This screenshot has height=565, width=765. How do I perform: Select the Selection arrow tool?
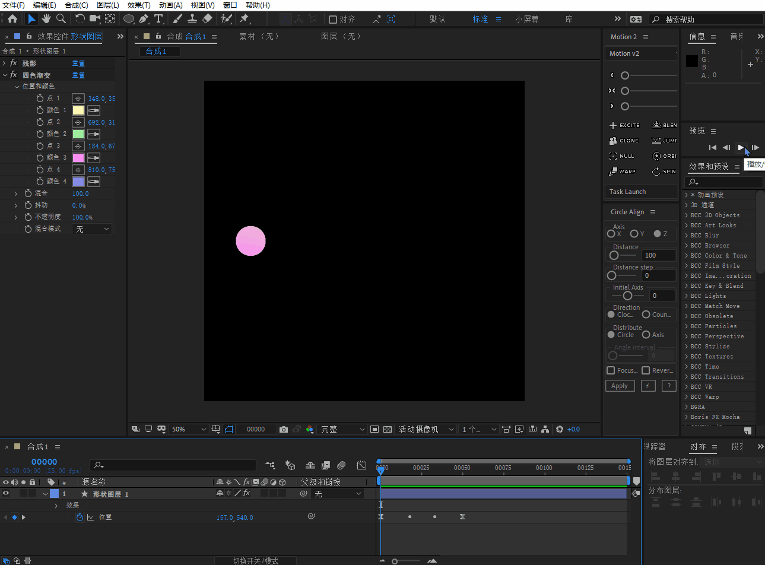coord(31,19)
